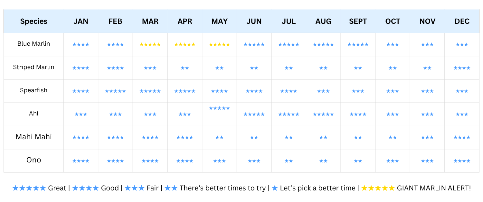Click the Mahi Mahi row label
The height and width of the screenshot is (202, 483).
click(x=34, y=137)
